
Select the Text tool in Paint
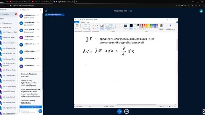(x=98, y=26)
